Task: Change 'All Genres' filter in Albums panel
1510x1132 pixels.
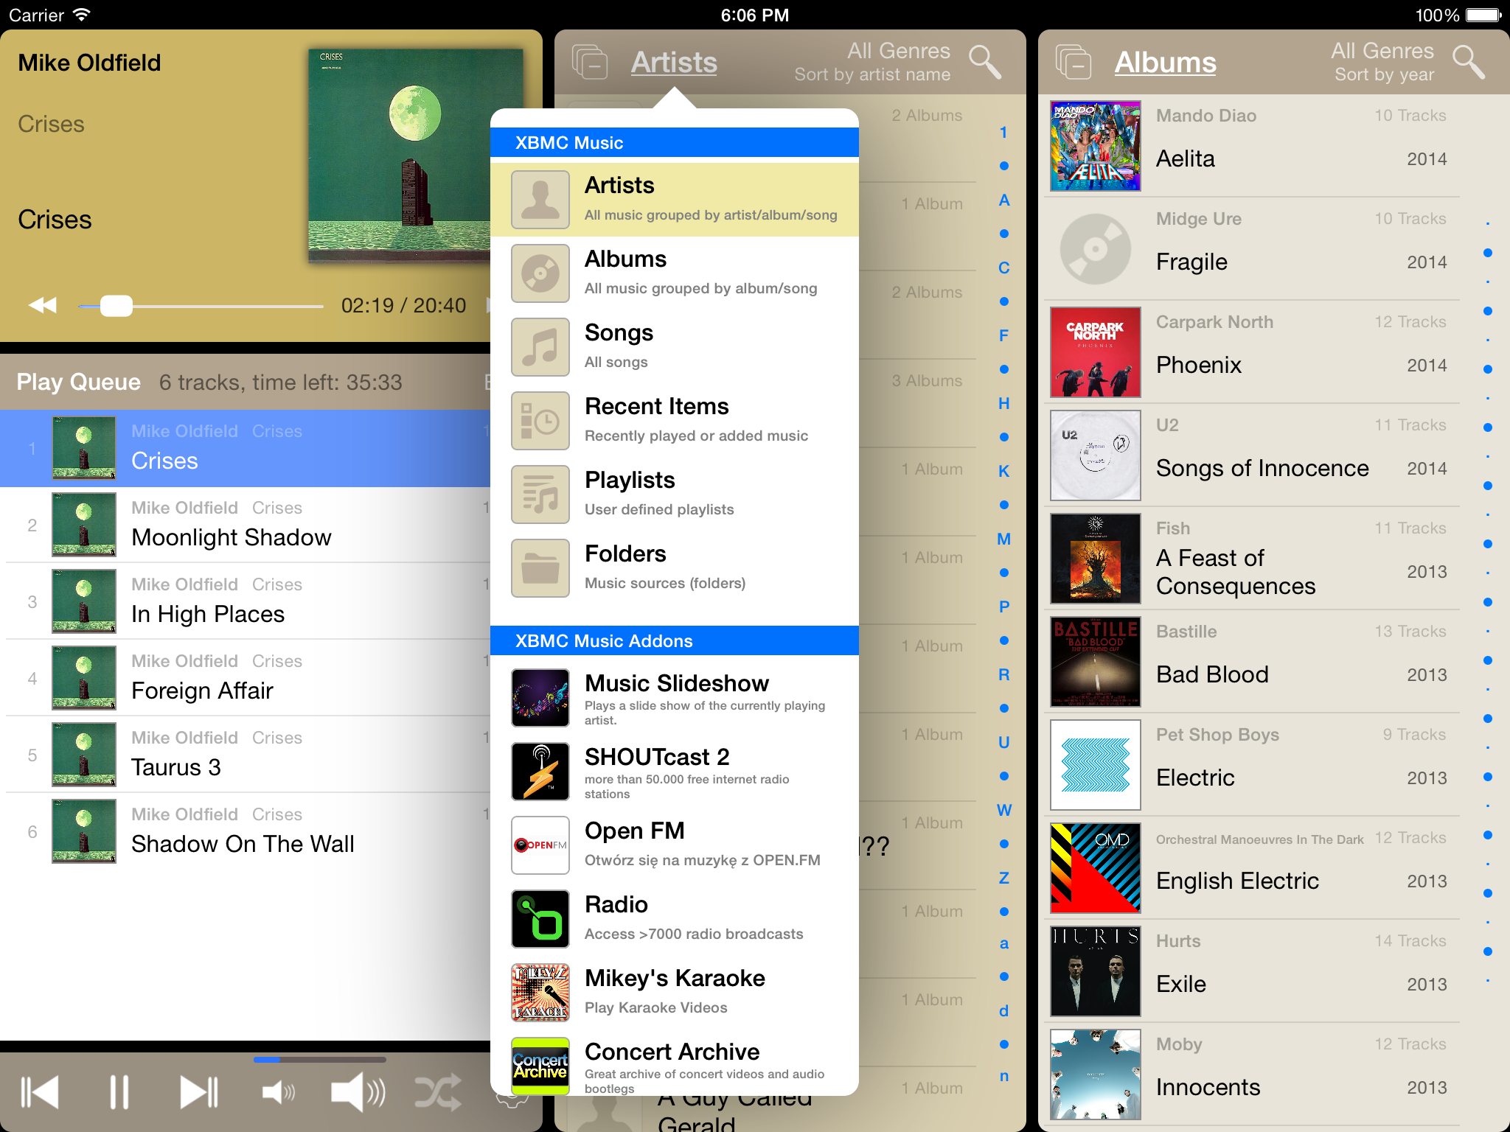Action: point(1382,50)
